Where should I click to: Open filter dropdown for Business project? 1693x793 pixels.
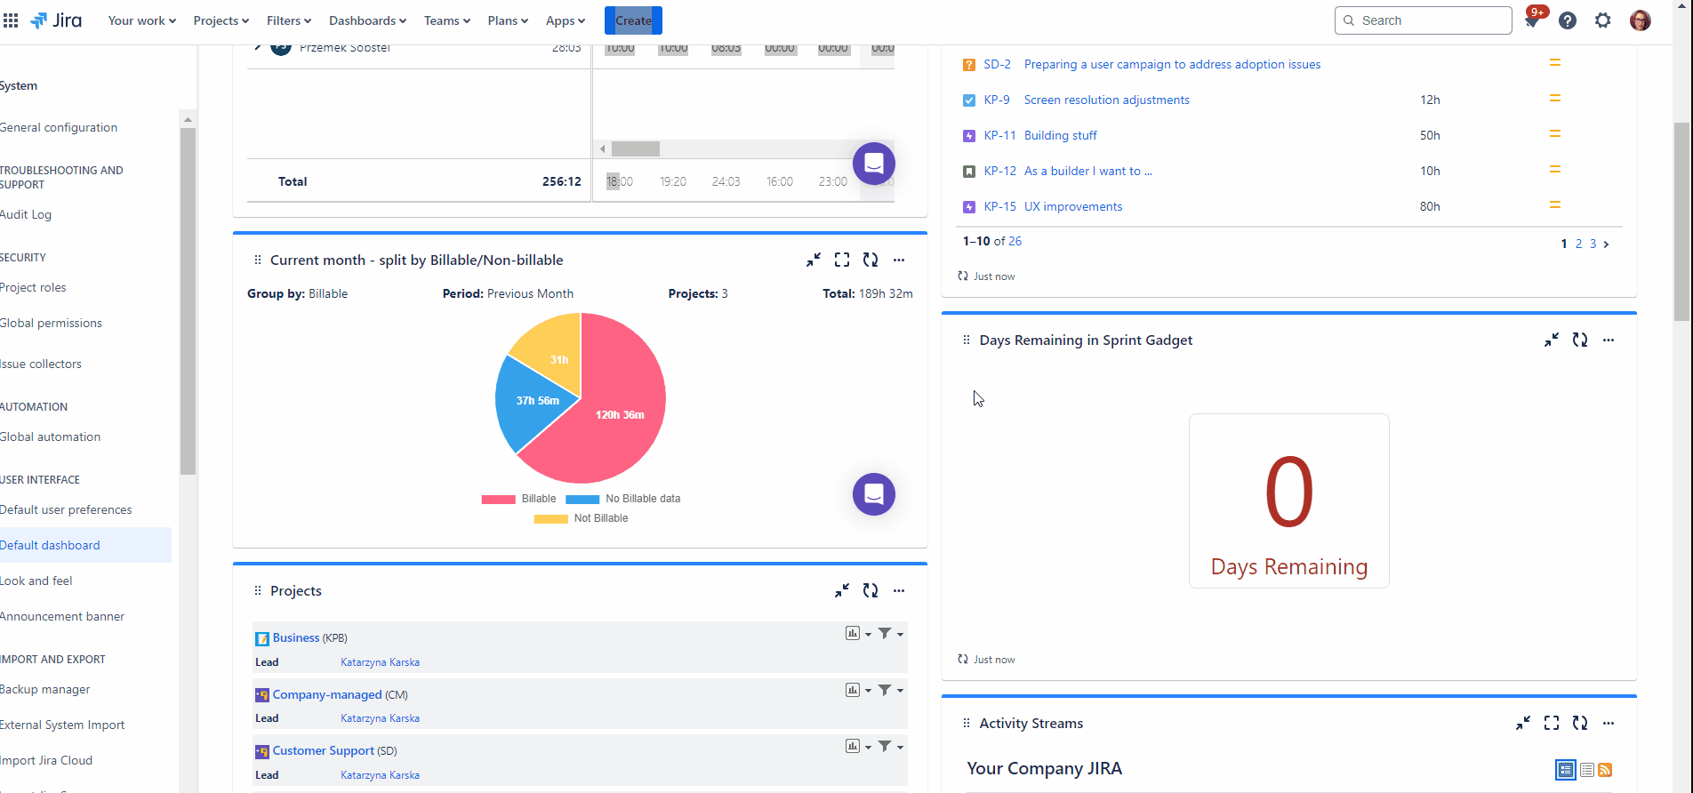tap(890, 634)
